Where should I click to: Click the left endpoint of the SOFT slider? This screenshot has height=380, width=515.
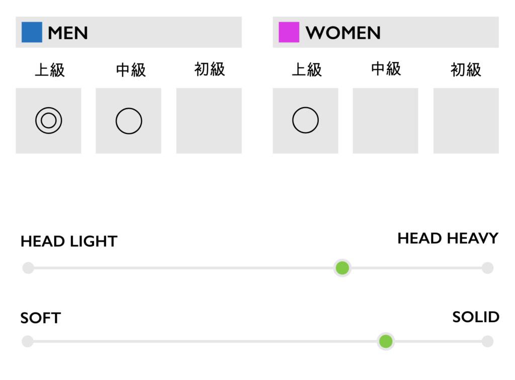point(28,342)
